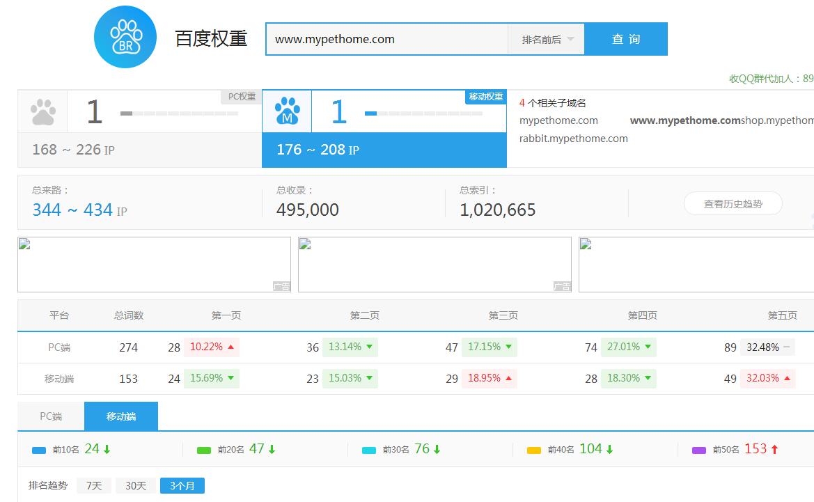Click the 第三页 column header
This screenshot has width=814, height=502.
click(503, 315)
